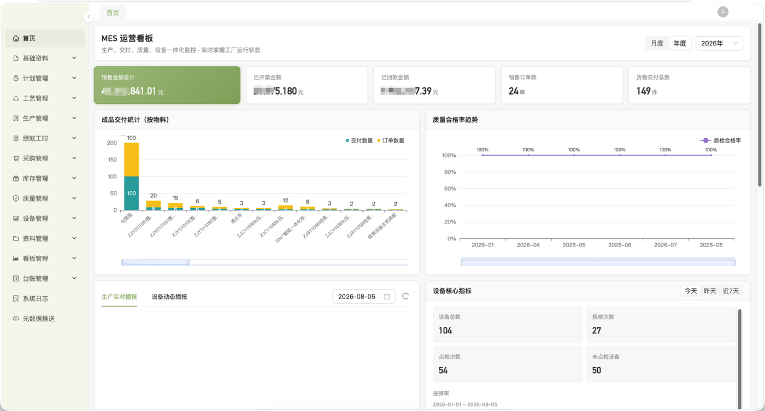Click the 2026-08-05 date input field
Screen dimensions: 765x411
(x=364, y=297)
